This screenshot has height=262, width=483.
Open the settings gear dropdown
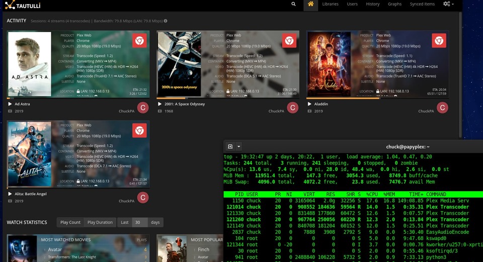448,4
